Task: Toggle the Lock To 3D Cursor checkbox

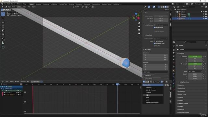Action: 154,41
